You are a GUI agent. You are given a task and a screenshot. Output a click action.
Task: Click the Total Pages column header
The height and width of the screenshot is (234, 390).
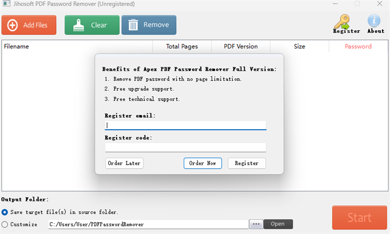tap(182, 46)
